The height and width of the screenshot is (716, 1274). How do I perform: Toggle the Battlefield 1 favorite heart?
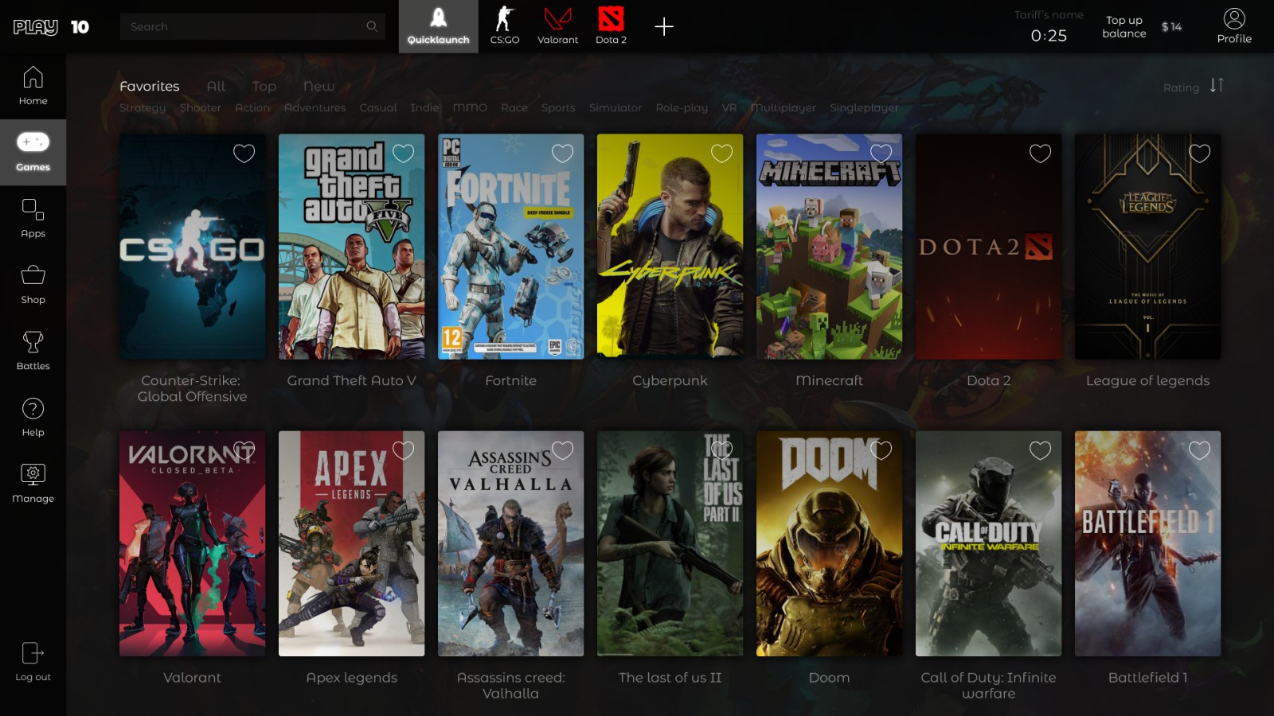coord(1199,450)
